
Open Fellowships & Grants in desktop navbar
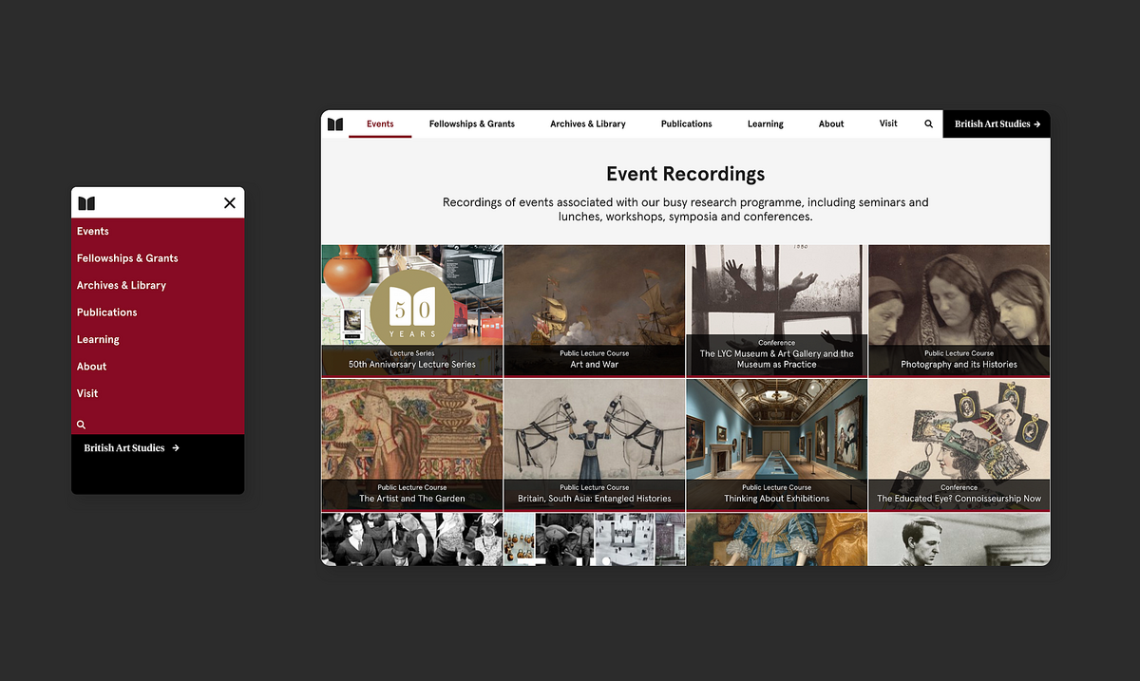[x=471, y=124]
